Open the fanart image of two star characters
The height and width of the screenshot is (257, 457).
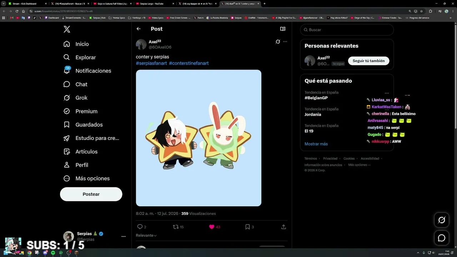point(199,138)
